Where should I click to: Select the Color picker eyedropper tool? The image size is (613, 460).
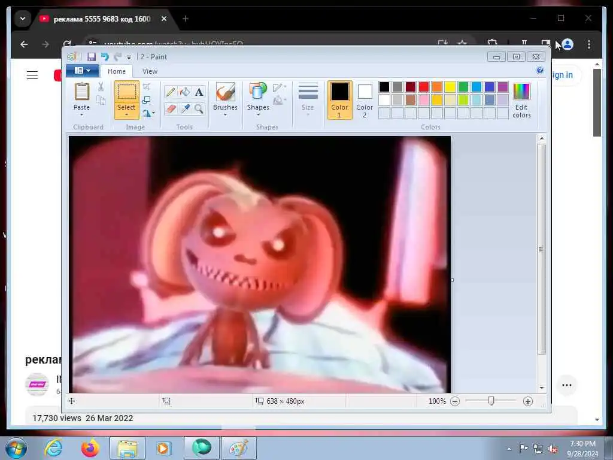pos(185,108)
